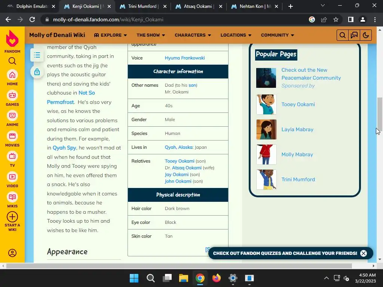The height and width of the screenshot is (287, 383).
Task: Click the Trini Mumford thumbnail image
Action: pos(266,180)
